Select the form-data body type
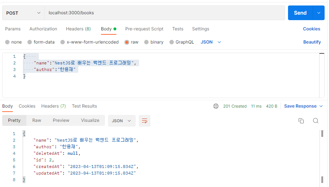Viewport: 329px width, 187px height. [41, 42]
